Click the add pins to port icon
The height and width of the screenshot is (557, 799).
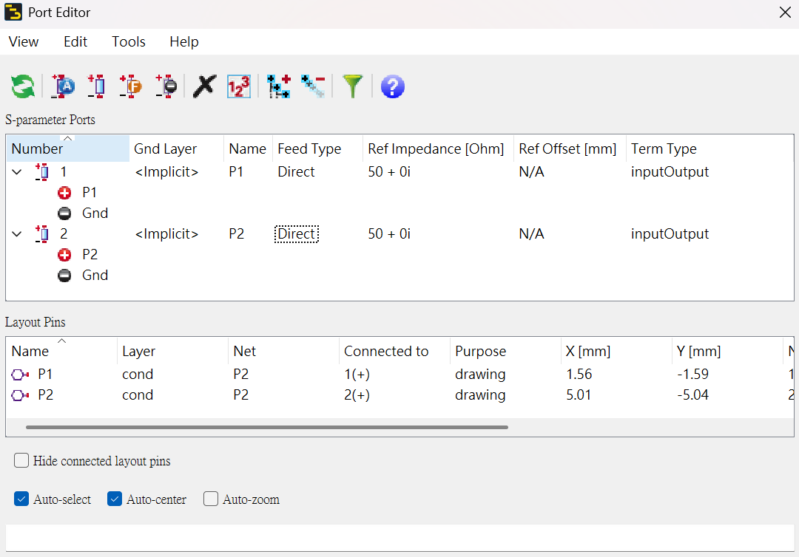[279, 86]
